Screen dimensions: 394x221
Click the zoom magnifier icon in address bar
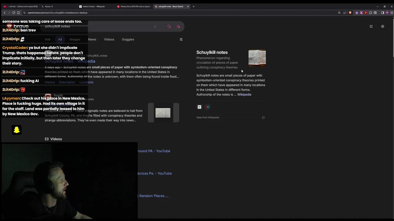[x=339, y=13]
